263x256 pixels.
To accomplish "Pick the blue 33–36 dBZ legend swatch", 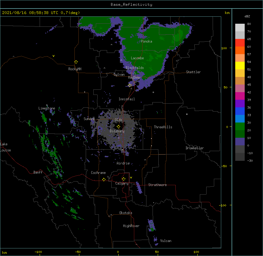I will click(x=240, y=111).
